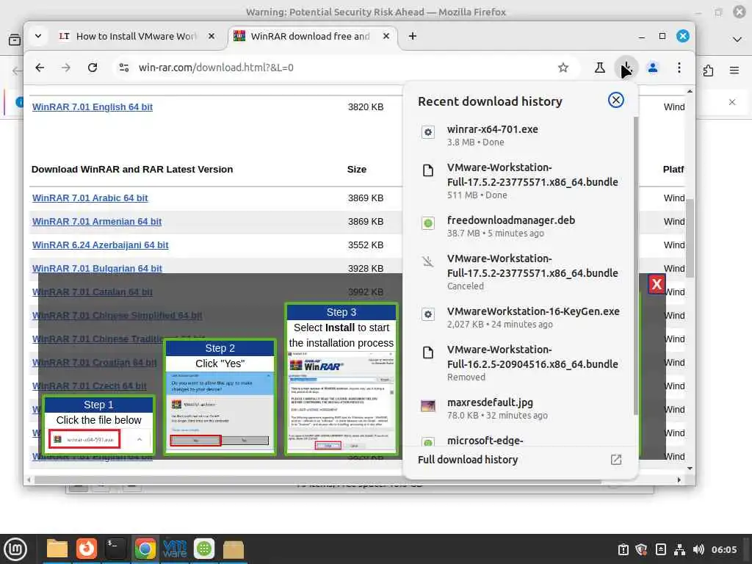This screenshot has height=564, width=752.
Task: Click the open-in-new-tab icon beside Full download history
Action: coord(616,460)
